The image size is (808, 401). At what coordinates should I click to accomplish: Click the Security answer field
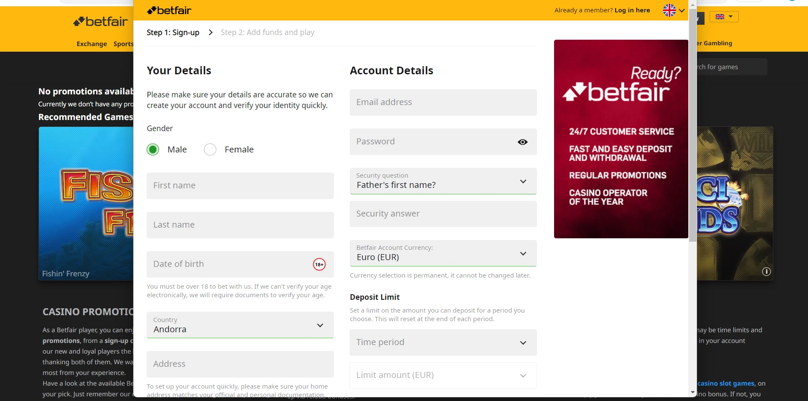pos(443,214)
